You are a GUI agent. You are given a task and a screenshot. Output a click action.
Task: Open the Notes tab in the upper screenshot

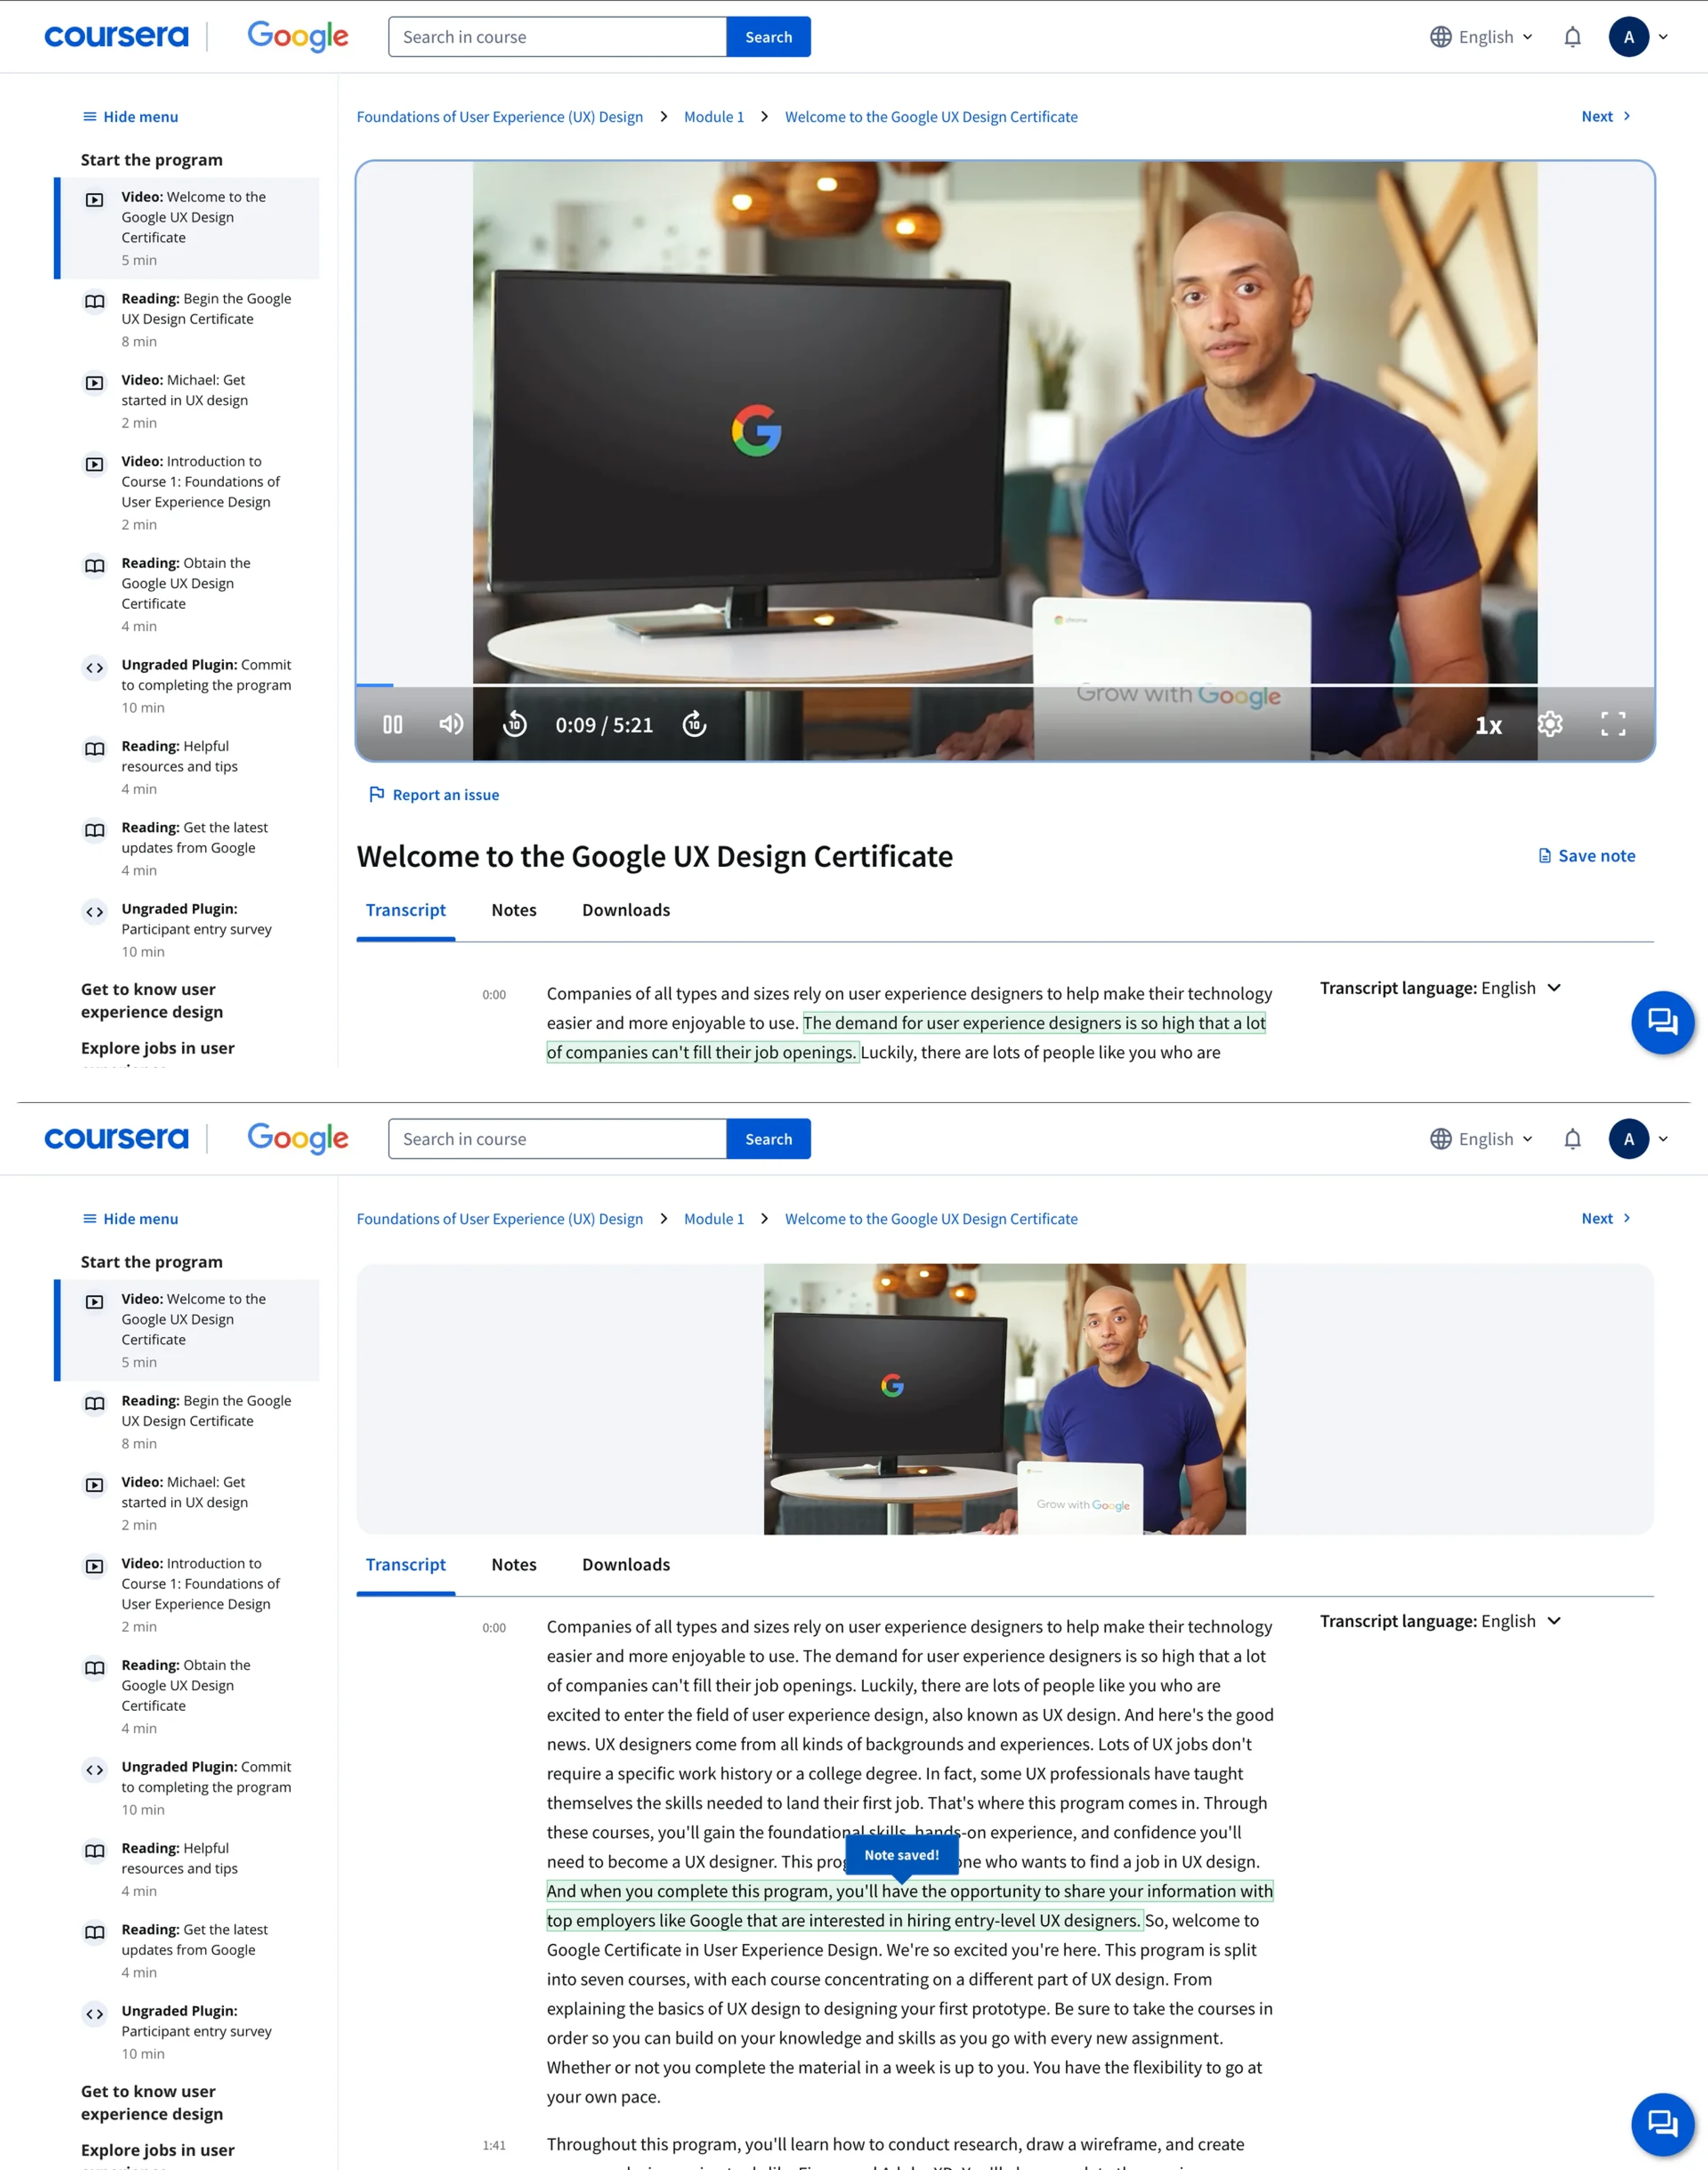click(x=514, y=910)
